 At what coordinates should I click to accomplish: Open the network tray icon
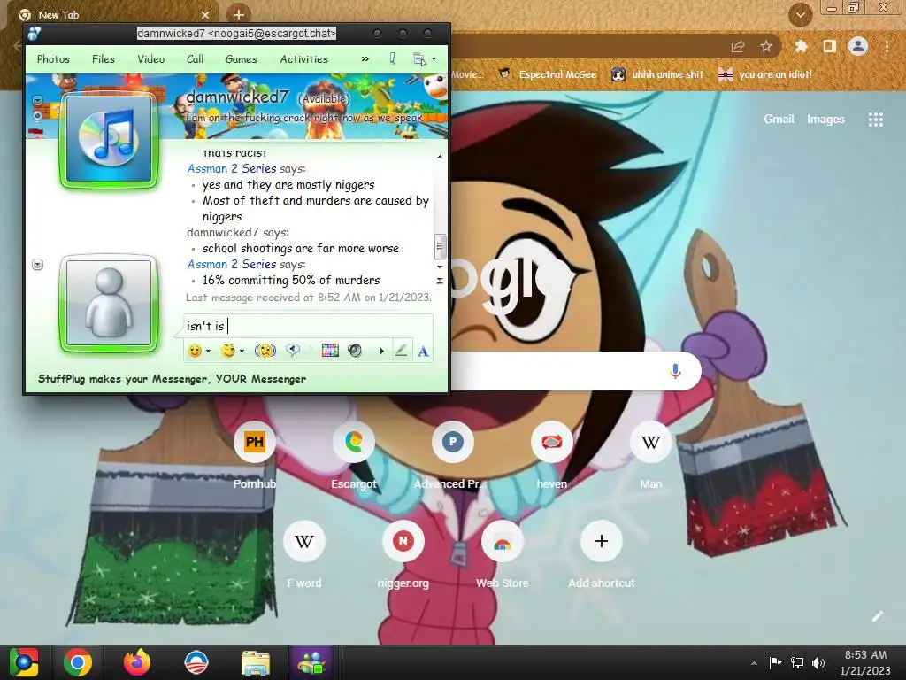coord(797,662)
